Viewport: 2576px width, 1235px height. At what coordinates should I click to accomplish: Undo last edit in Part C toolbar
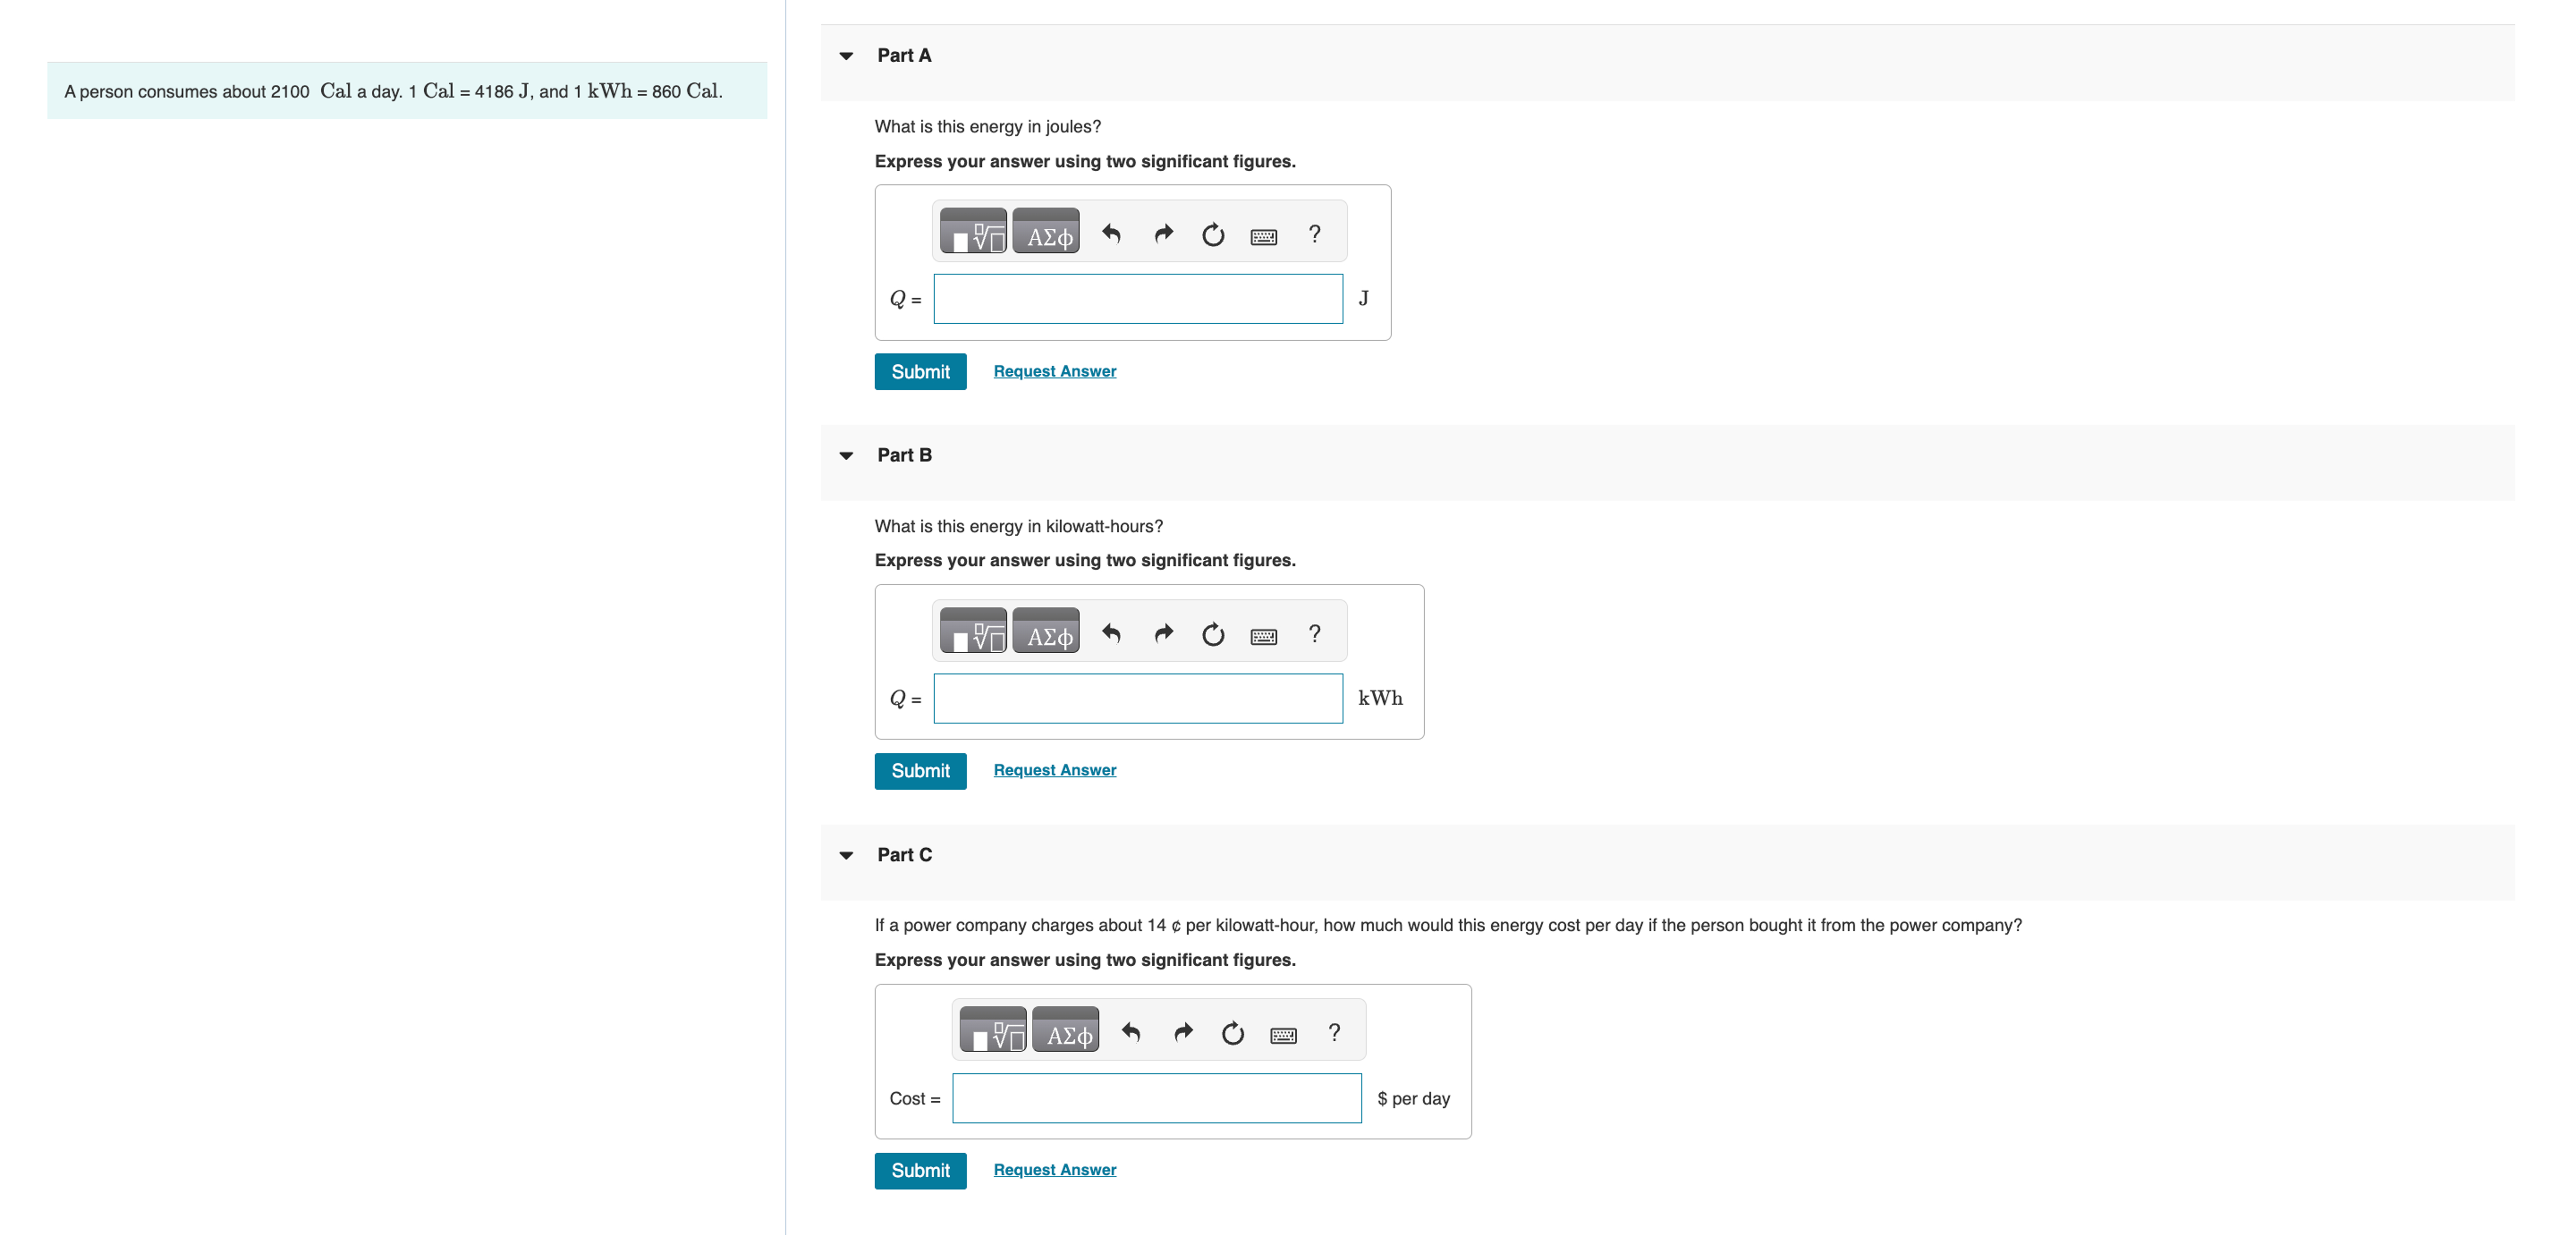[x=1131, y=1033]
